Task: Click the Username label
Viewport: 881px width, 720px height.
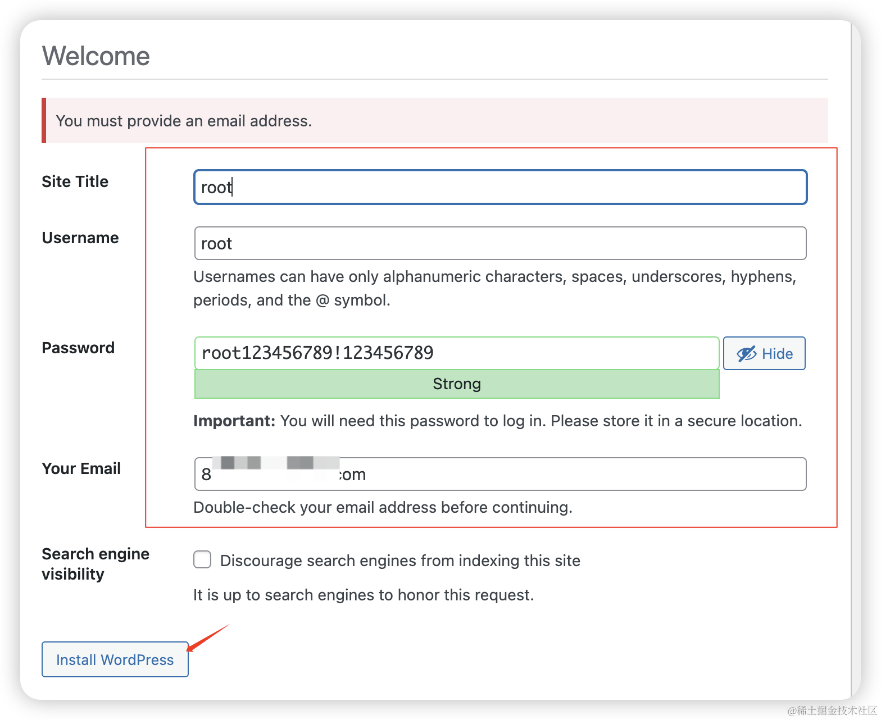Action: [80, 238]
